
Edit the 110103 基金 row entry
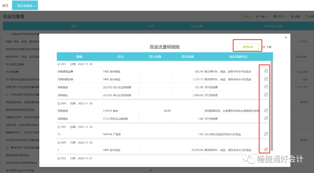tap(266, 110)
